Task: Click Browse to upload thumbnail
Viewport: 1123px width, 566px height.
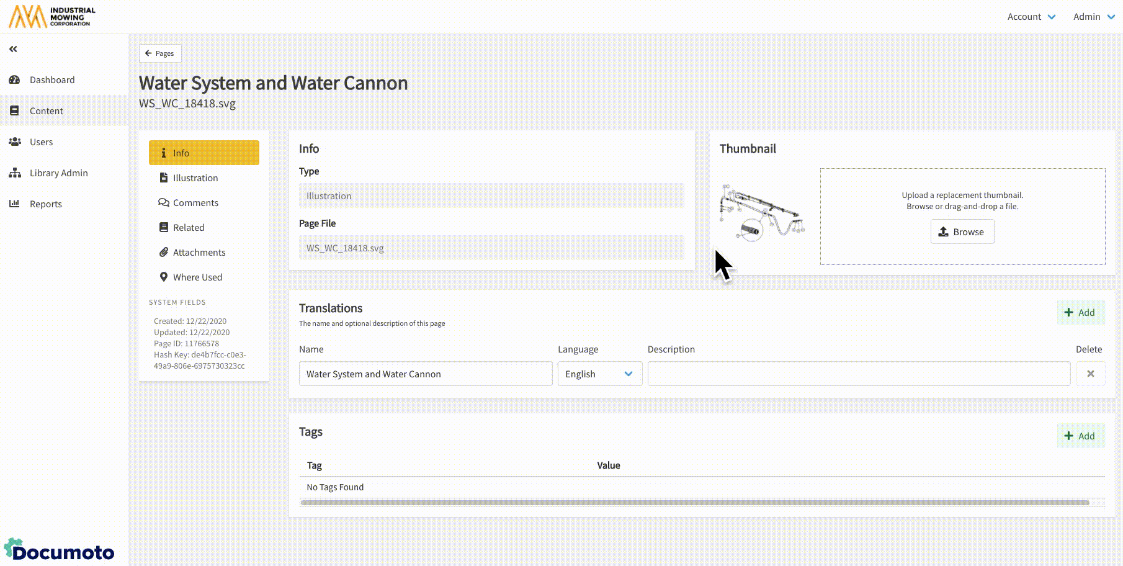Action: click(962, 231)
